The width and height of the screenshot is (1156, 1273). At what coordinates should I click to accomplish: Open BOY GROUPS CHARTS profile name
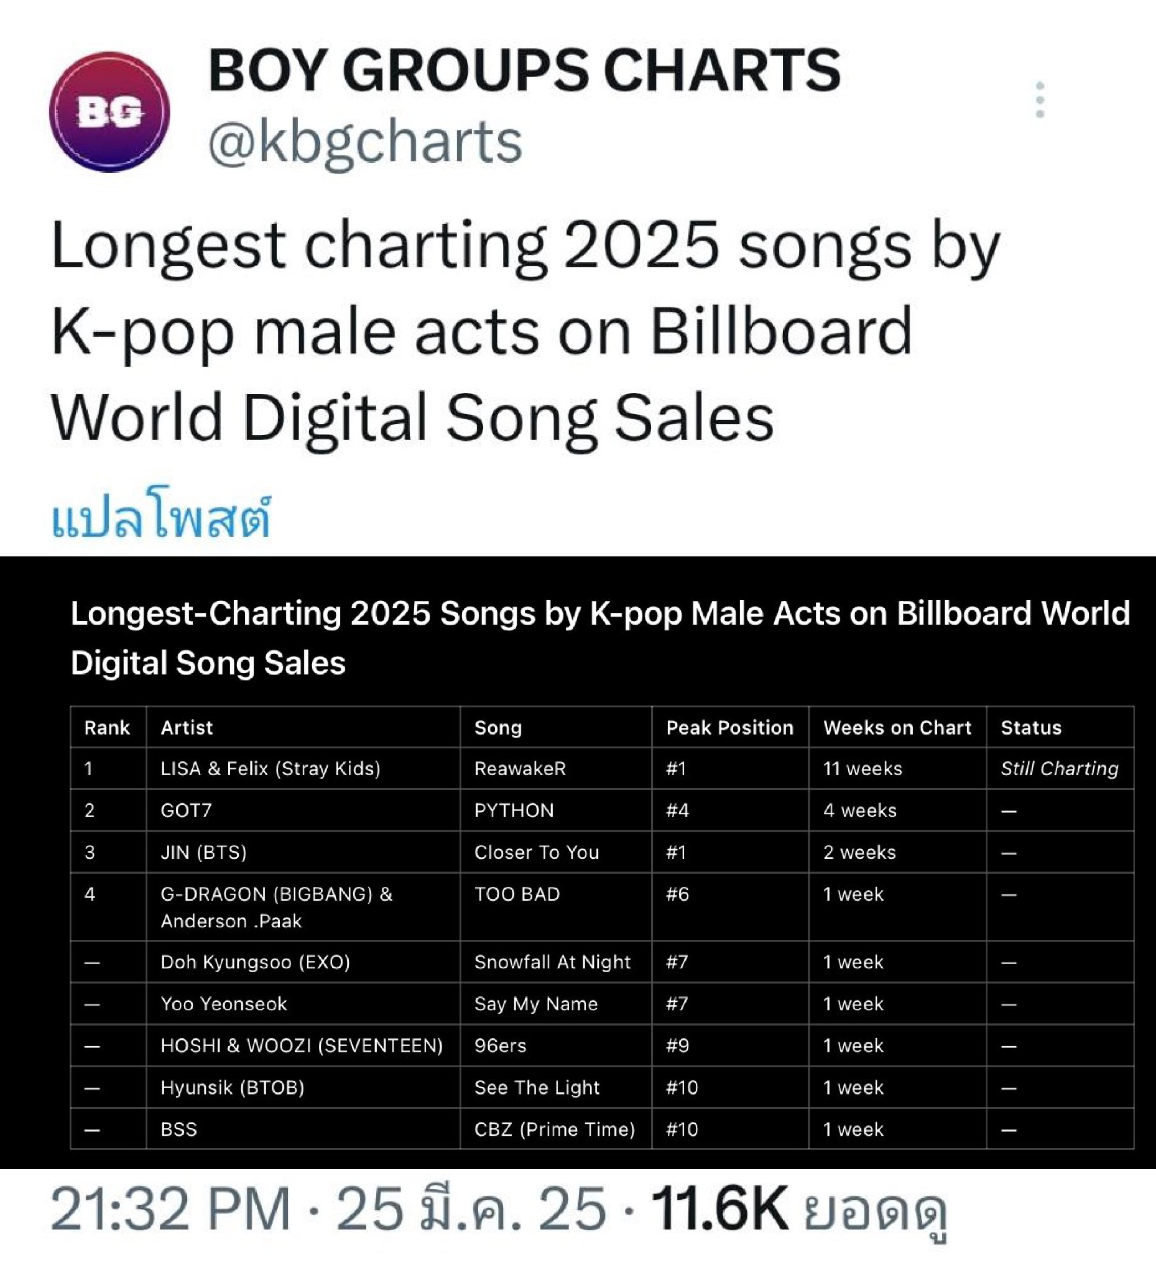coord(524,70)
